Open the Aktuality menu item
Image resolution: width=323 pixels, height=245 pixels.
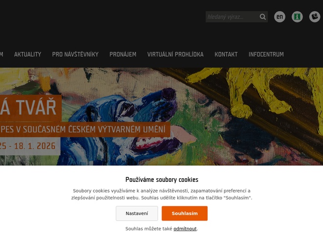[27, 54]
